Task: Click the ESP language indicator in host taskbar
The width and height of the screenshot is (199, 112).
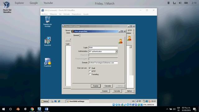Action: [178, 109]
